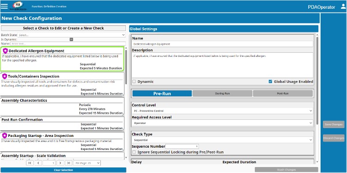Screen dimensions: 347x173
Task: Switch to the Post-Run tab
Action: [283, 93]
